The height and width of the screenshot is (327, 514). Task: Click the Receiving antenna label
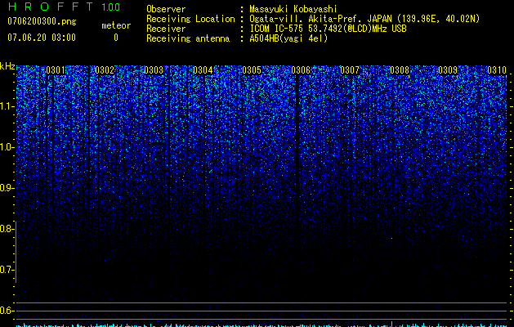pos(188,38)
